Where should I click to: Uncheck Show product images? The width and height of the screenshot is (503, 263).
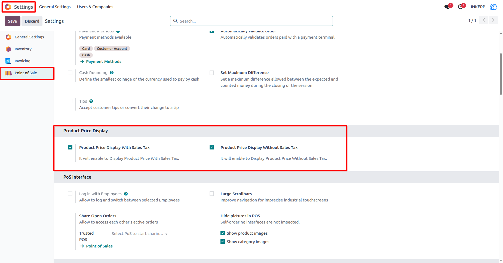[223, 233]
